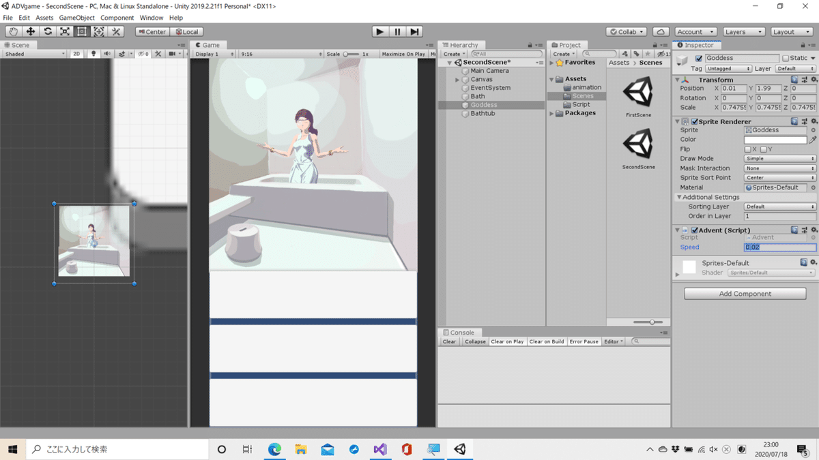Open Visual Studio from the taskbar
Viewport: 819px width, 460px height.
tap(380, 449)
